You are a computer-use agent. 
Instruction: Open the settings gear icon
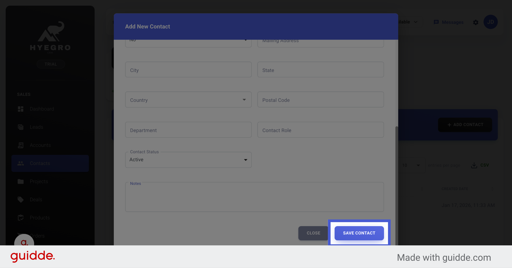point(476,22)
